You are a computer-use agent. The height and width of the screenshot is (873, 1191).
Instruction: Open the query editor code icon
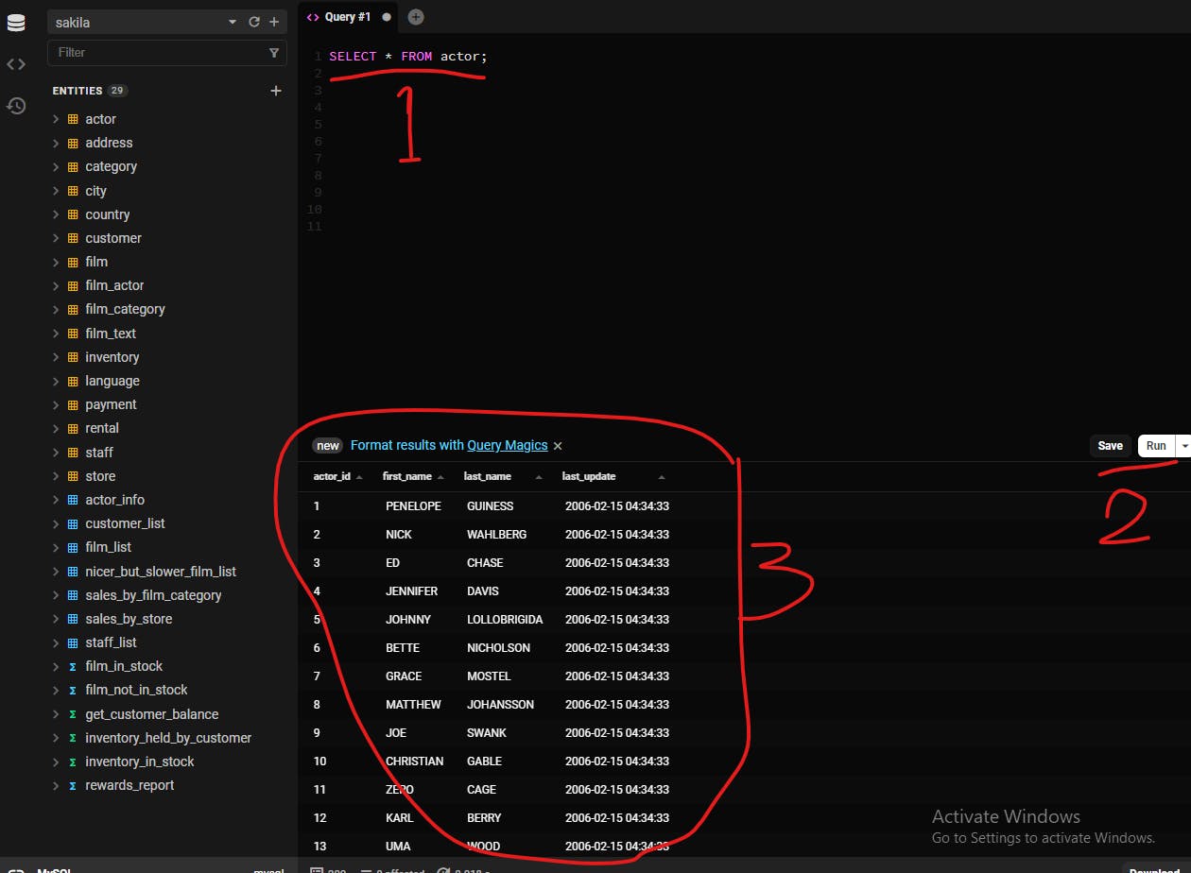[x=16, y=64]
